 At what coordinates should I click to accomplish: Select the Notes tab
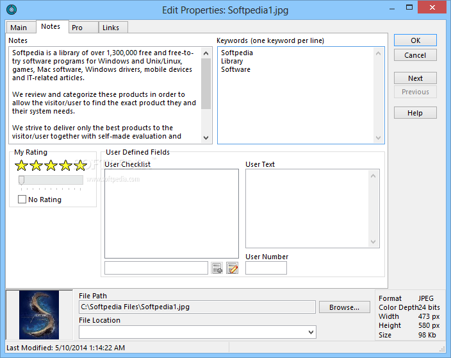[53, 26]
